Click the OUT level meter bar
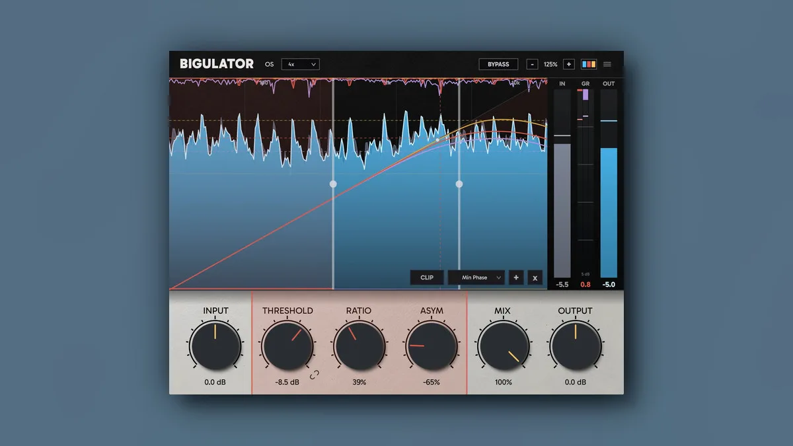The height and width of the screenshot is (446, 793). coord(609,184)
